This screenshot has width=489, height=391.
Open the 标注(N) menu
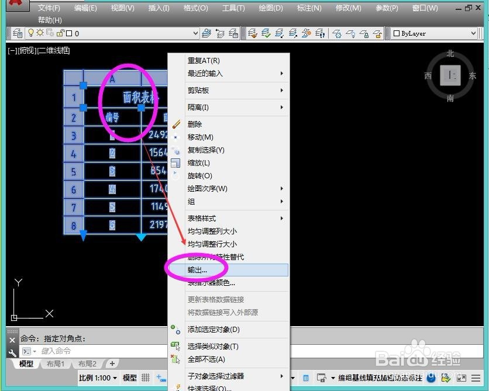pyautogui.click(x=309, y=8)
